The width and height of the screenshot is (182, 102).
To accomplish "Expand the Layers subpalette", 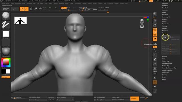I will coord(164,12).
